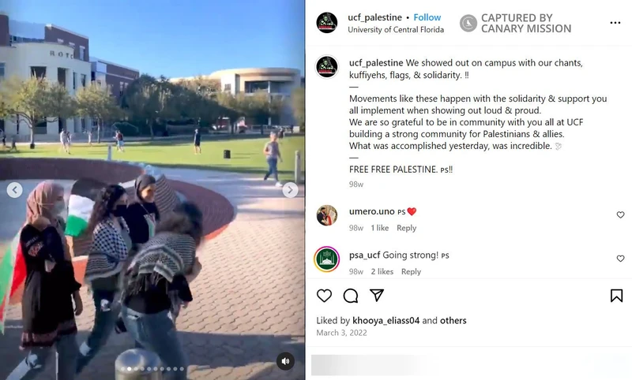
Task: Open the three-dot more options menu
Action: 615,23
